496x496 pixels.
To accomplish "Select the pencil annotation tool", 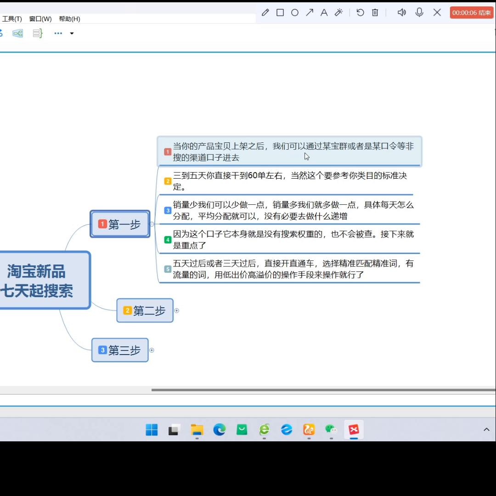I will coord(265,13).
